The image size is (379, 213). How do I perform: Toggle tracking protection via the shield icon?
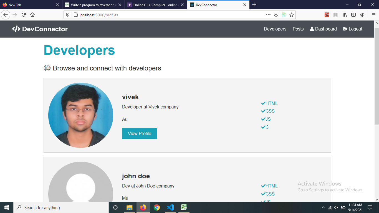67,15
